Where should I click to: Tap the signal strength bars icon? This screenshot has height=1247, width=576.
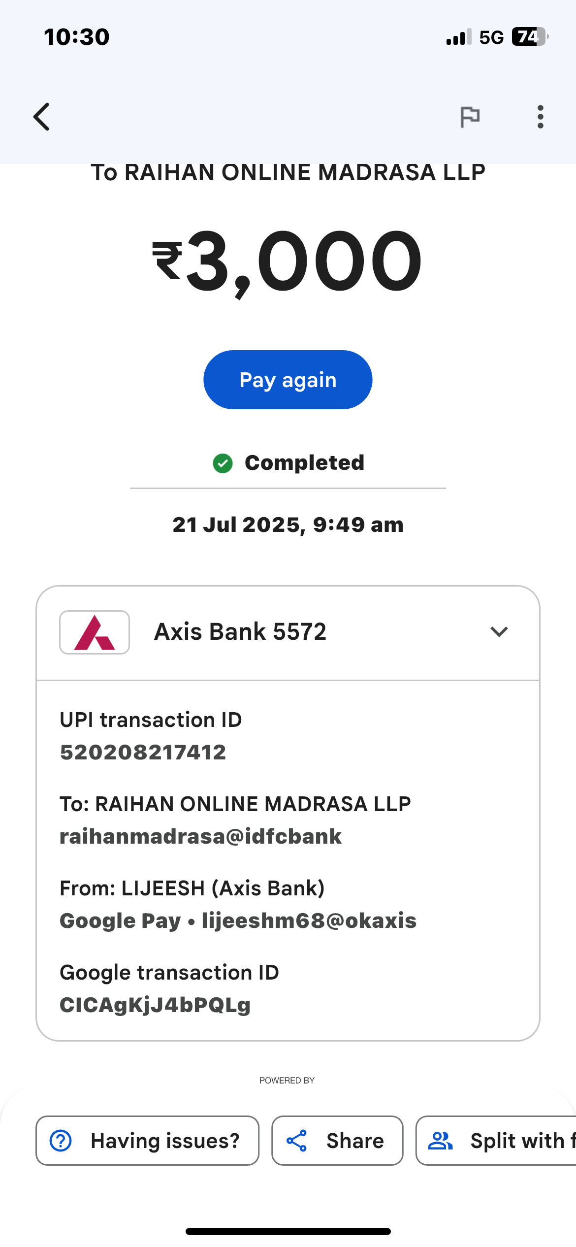tap(458, 37)
